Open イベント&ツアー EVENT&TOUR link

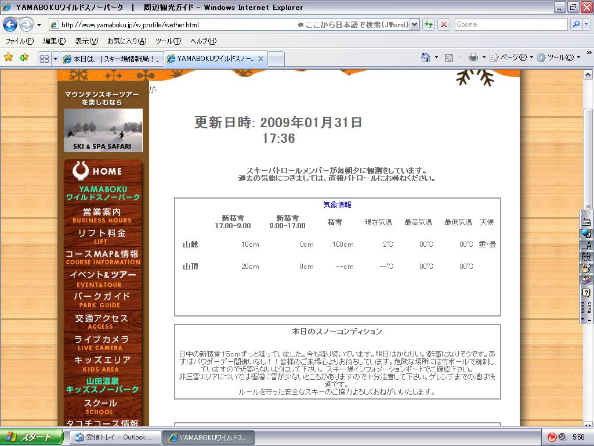click(x=103, y=279)
